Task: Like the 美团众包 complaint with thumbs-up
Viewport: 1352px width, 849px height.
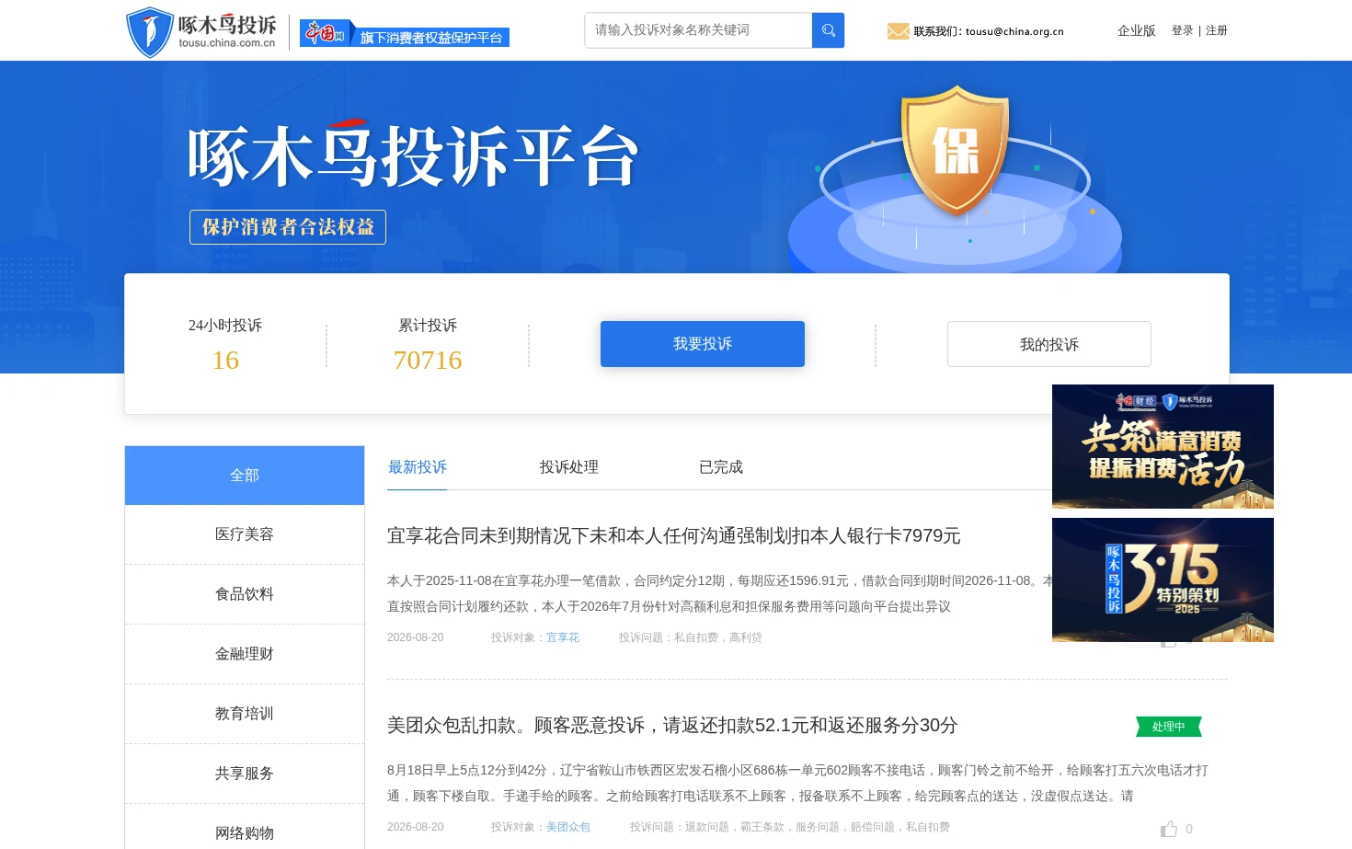Action: (1169, 829)
